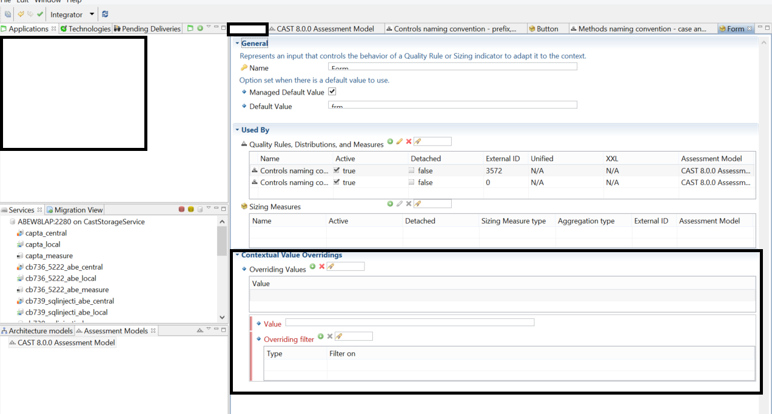Select cb736_5222_abe_measure database
This screenshot has width=772, height=414.
(67, 290)
